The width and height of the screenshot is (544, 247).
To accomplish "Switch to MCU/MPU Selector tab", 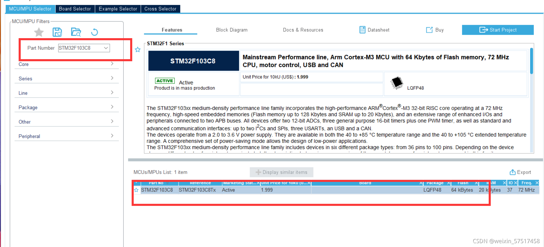I will pos(30,9).
